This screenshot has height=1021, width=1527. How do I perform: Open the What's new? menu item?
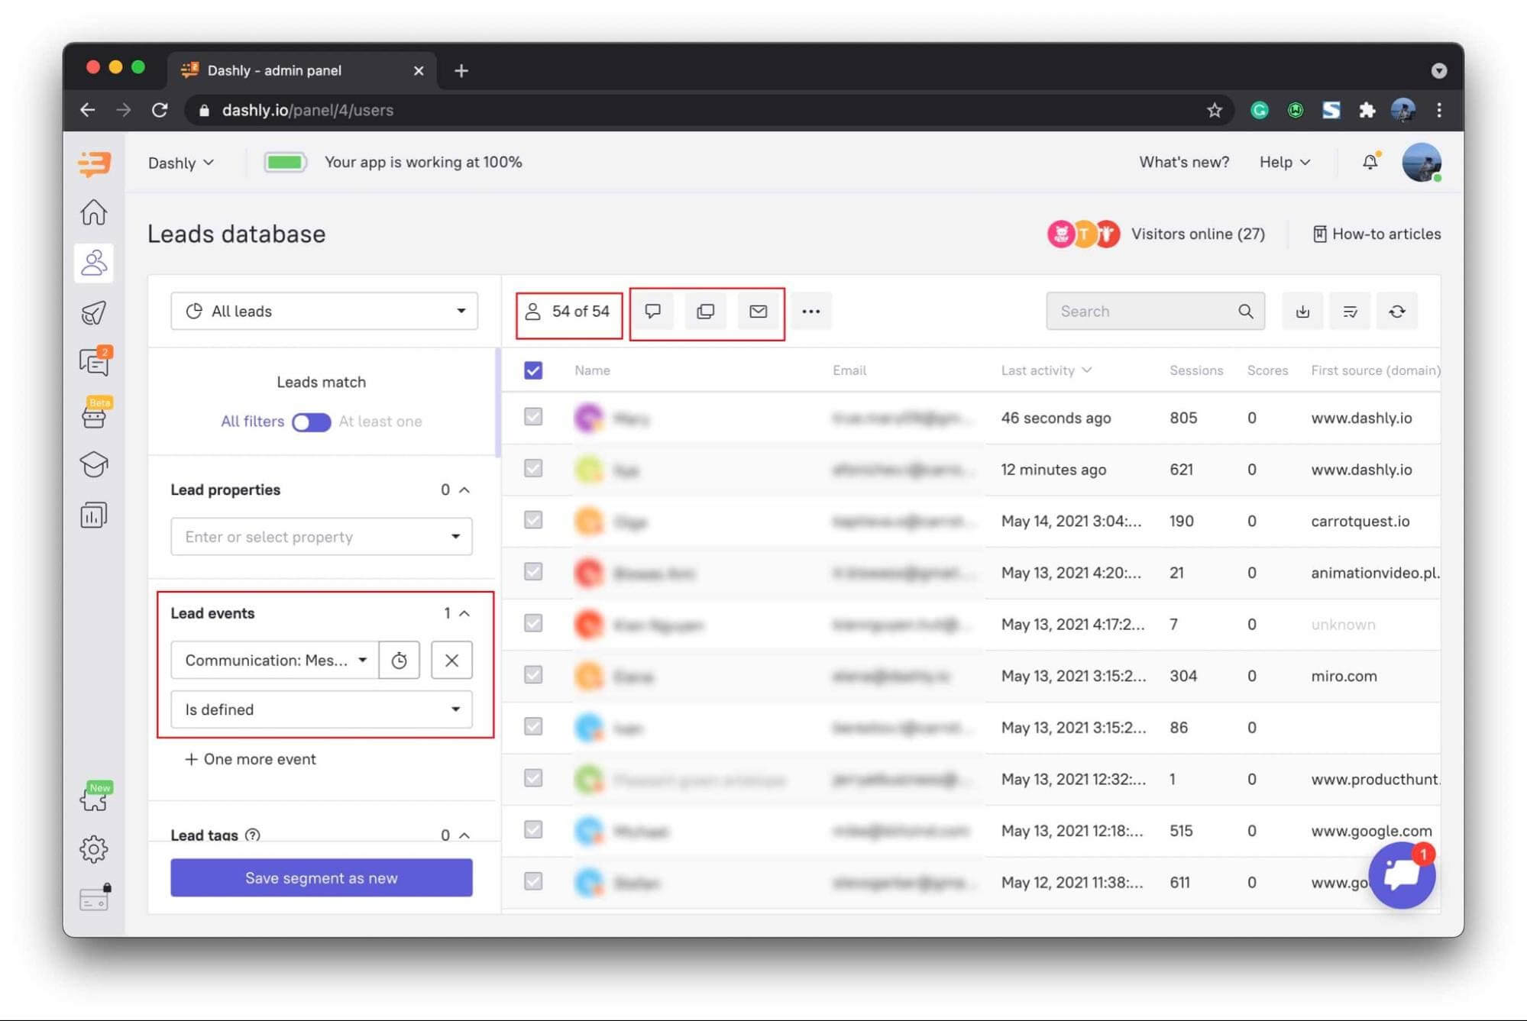pos(1183,162)
